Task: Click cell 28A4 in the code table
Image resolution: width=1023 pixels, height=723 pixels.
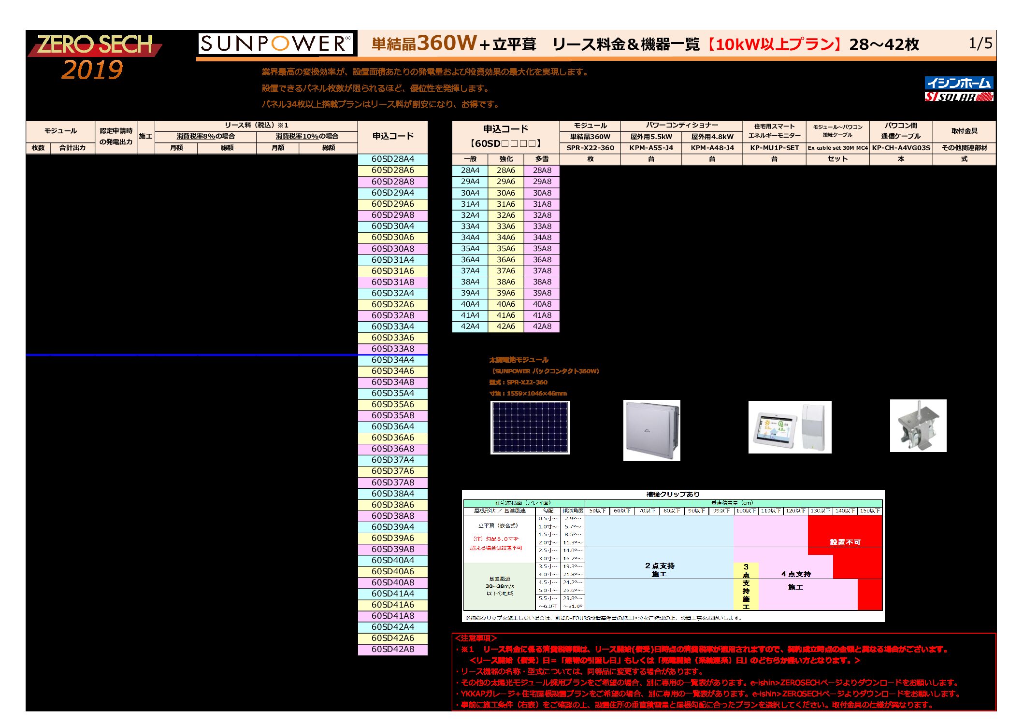Action: [x=470, y=170]
